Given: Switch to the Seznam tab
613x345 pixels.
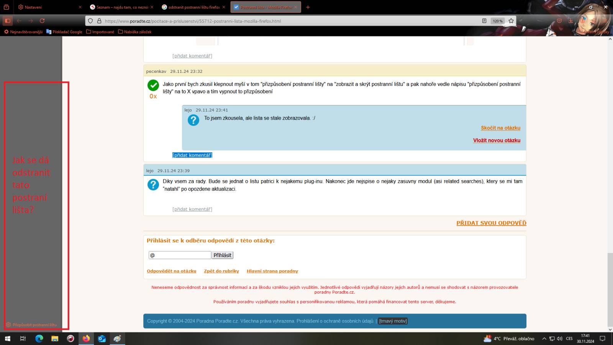Looking at the screenshot, I should [121, 7].
